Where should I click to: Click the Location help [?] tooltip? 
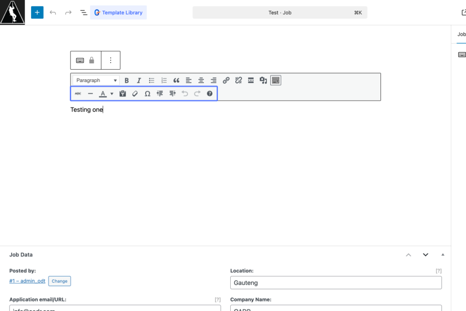439,271
